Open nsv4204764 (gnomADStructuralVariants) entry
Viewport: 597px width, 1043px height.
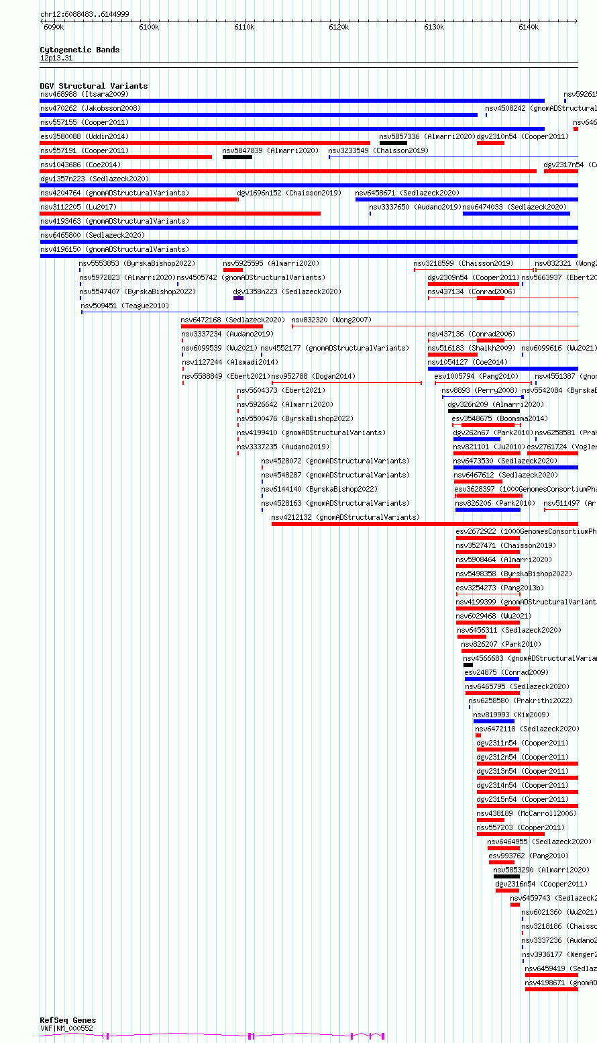(115, 193)
